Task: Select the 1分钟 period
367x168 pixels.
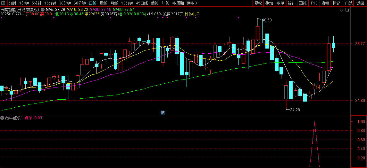Action: pyautogui.click(x=24, y=3)
